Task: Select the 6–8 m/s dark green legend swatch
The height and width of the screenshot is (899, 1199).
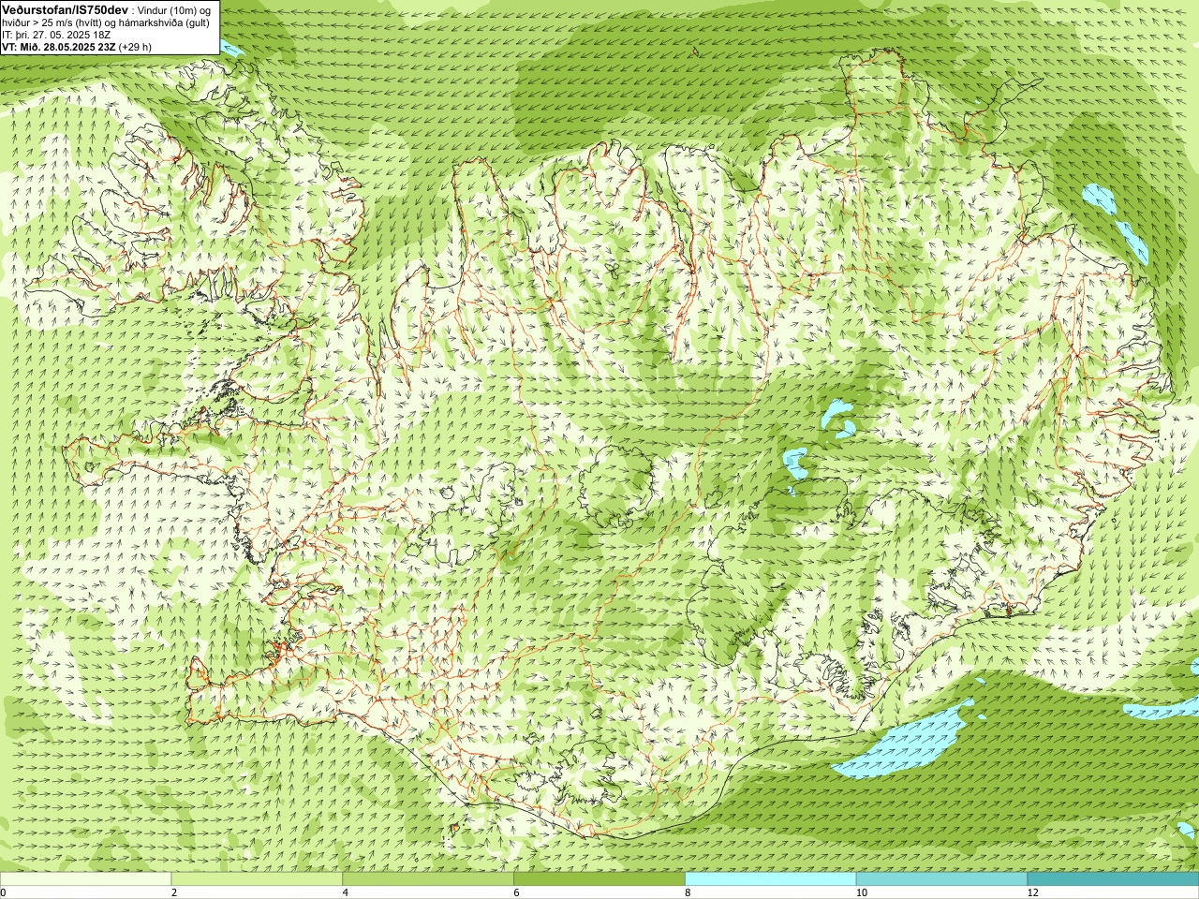Action: pyautogui.click(x=599, y=879)
